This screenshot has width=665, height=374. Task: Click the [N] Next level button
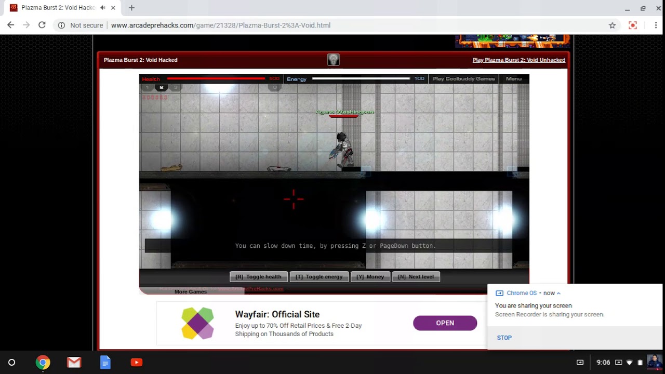click(416, 277)
